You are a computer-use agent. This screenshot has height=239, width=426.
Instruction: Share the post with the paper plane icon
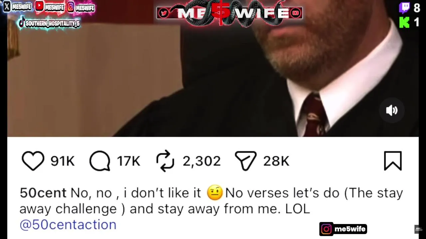(x=246, y=161)
